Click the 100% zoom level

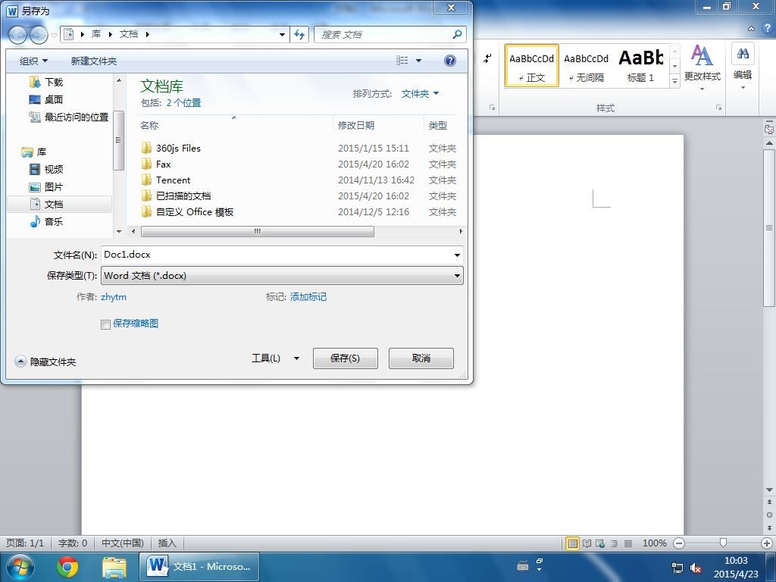(x=654, y=543)
